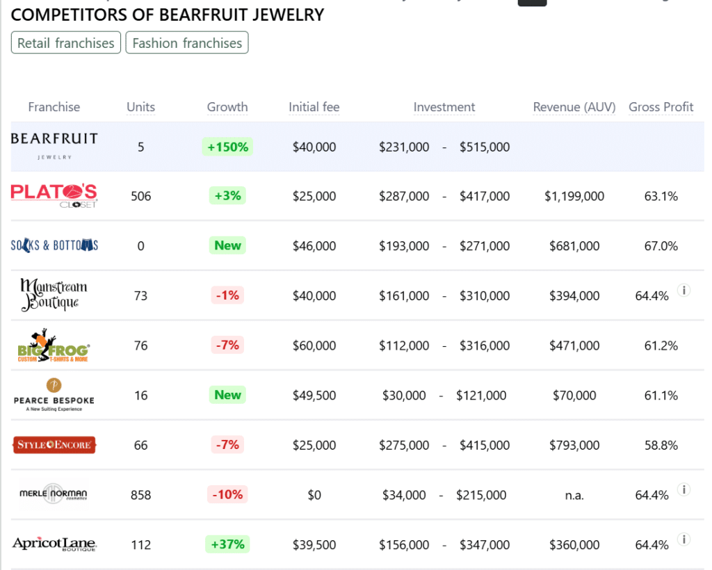Open the Big Frog logo
Viewport: 712px width, 570px height.
pyautogui.click(x=53, y=345)
